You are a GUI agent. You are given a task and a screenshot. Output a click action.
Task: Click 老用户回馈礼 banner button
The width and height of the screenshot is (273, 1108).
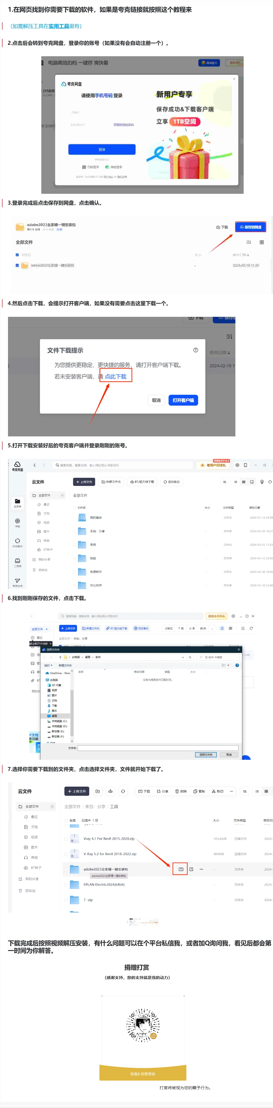pos(213,465)
